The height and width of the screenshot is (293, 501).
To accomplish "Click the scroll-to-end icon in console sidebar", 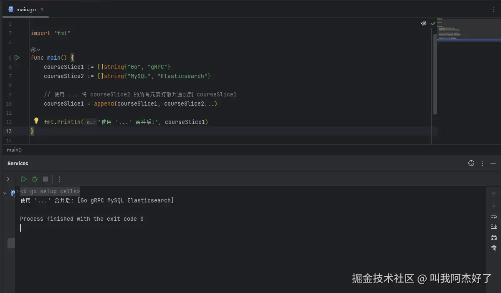I will pyautogui.click(x=494, y=227).
